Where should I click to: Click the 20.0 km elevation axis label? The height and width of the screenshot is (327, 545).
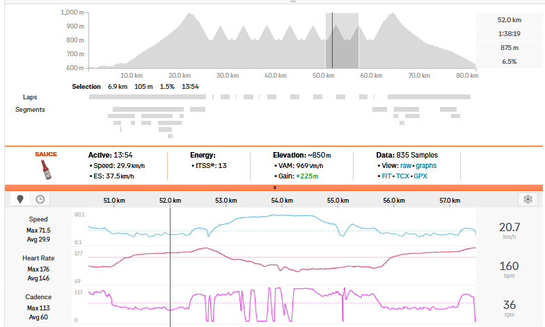[x=180, y=75]
